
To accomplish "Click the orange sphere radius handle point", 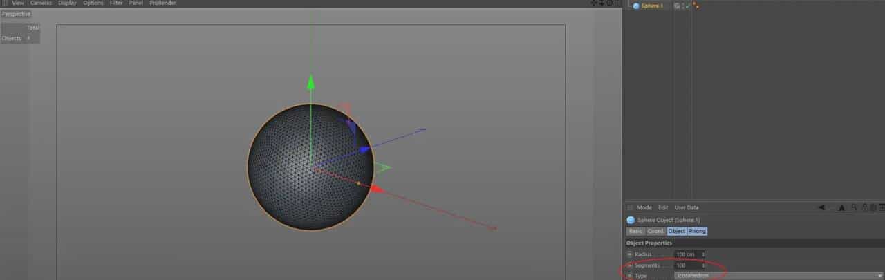I will pos(358,183).
